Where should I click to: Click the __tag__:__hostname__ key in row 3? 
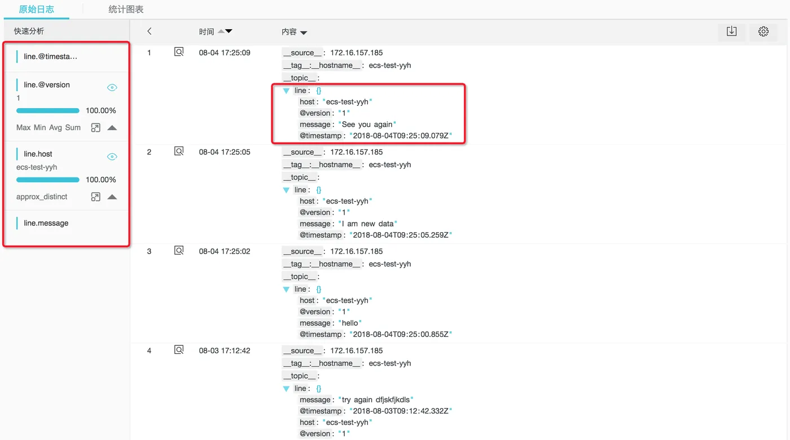322,264
